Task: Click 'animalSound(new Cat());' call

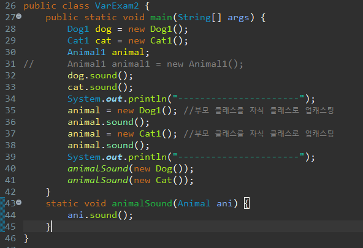Action: [131, 180]
